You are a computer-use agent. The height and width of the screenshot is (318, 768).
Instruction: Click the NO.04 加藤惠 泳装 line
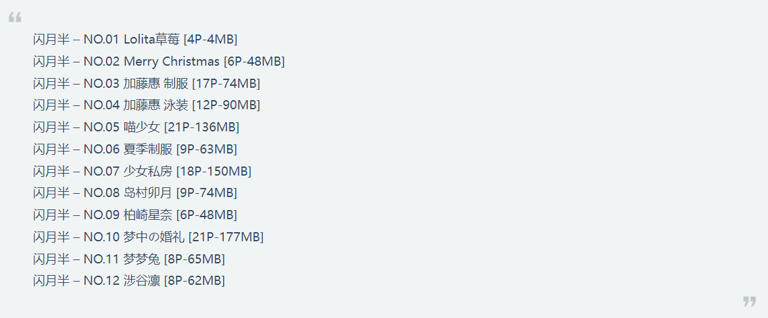[146, 105]
